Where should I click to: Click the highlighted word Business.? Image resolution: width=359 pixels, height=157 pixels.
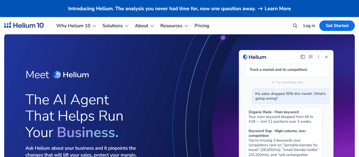(x=88, y=133)
